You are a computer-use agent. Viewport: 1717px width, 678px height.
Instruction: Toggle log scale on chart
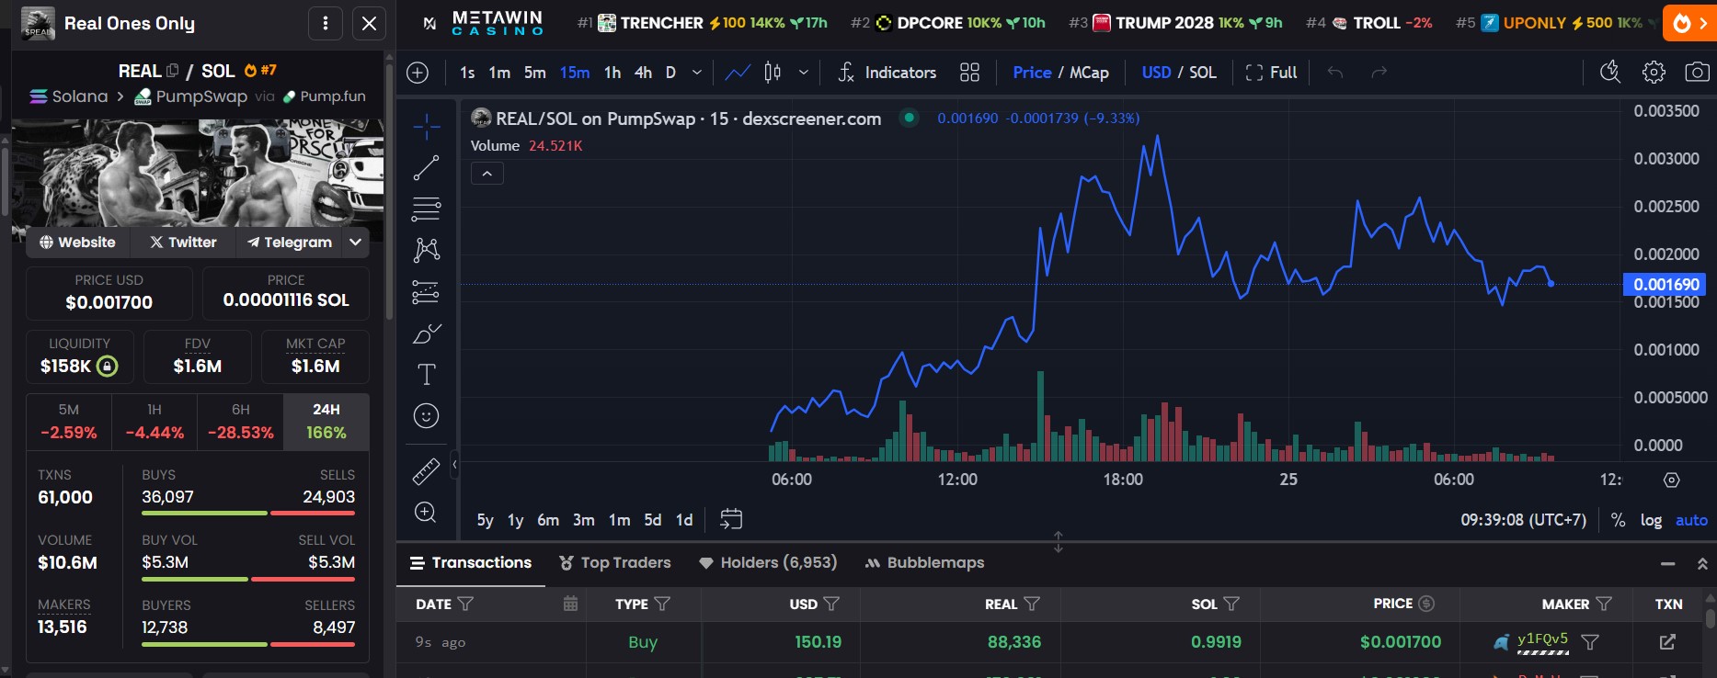pyautogui.click(x=1651, y=520)
